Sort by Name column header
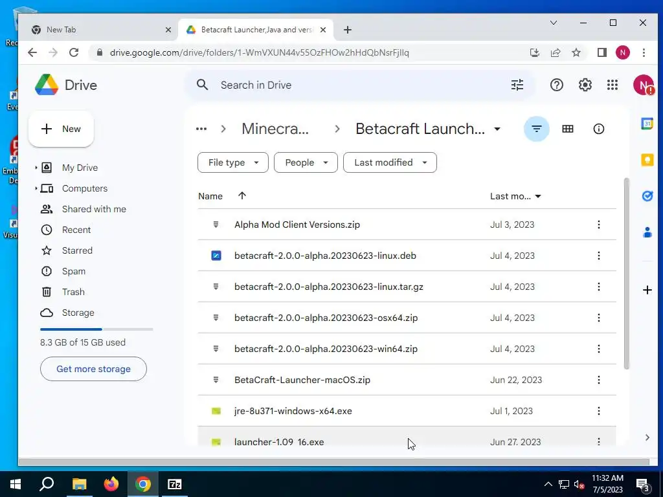The width and height of the screenshot is (663, 497). coord(210,196)
